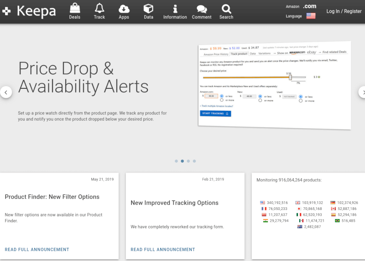Screen dimensions: 365x261
Task: Click the Keepa plus logo icon
Action: coord(6,11)
